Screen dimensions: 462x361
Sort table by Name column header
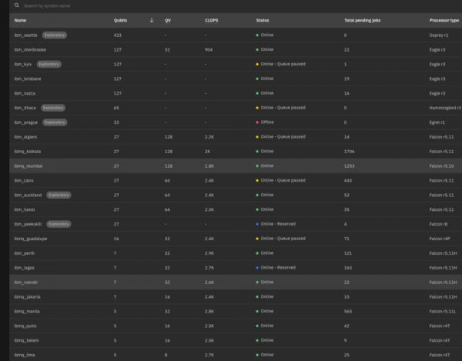tap(20, 20)
